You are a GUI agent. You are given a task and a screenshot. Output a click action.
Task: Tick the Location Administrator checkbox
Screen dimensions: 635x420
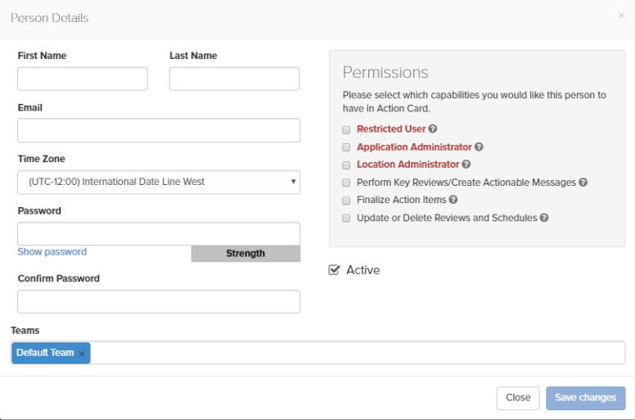point(346,165)
